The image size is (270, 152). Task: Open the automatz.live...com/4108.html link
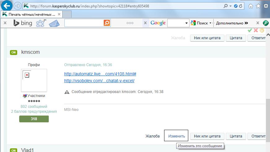pos(100,74)
